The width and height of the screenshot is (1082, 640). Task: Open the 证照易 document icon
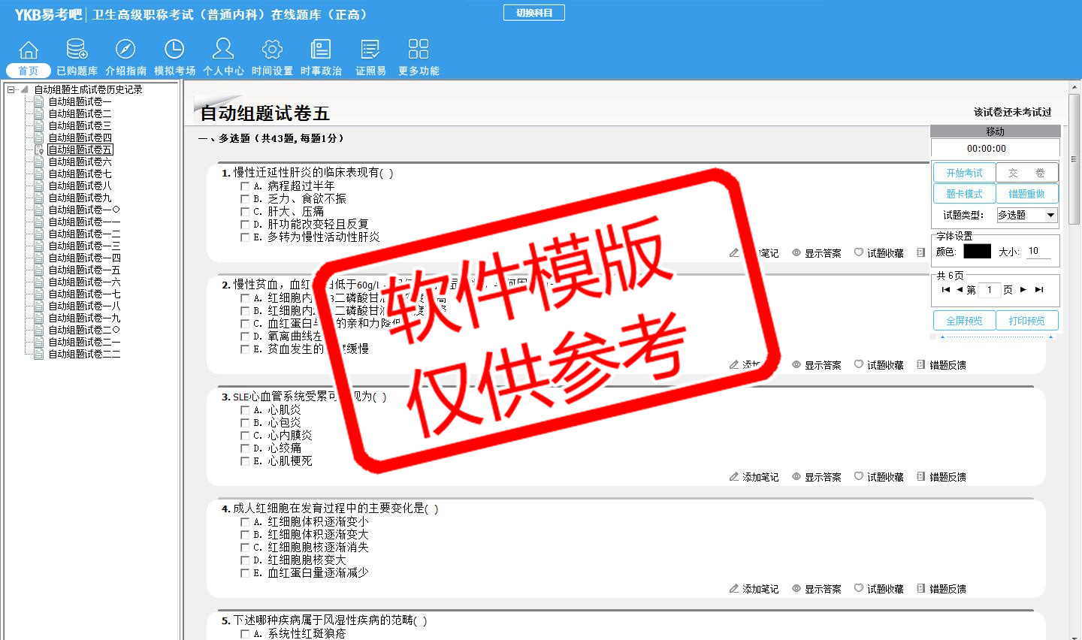pos(370,50)
